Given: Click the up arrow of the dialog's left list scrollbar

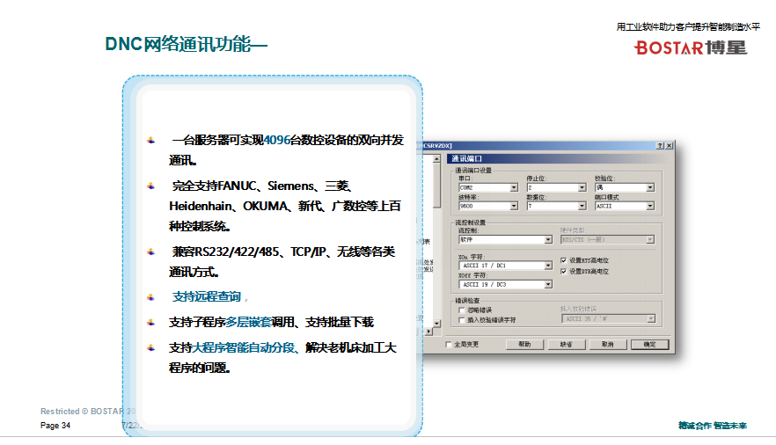Looking at the screenshot, I should (x=436, y=159).
